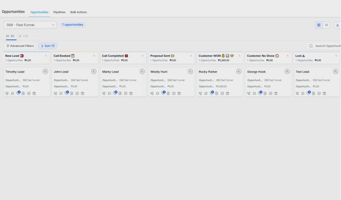Open the 008 - Fast Funnel pipeline dropdown

click(30, 25)
